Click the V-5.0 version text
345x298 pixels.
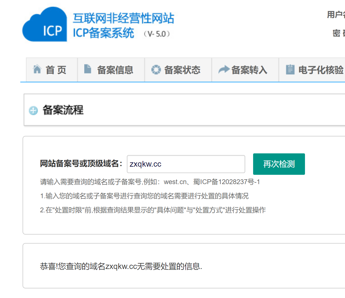coord(157,34)
